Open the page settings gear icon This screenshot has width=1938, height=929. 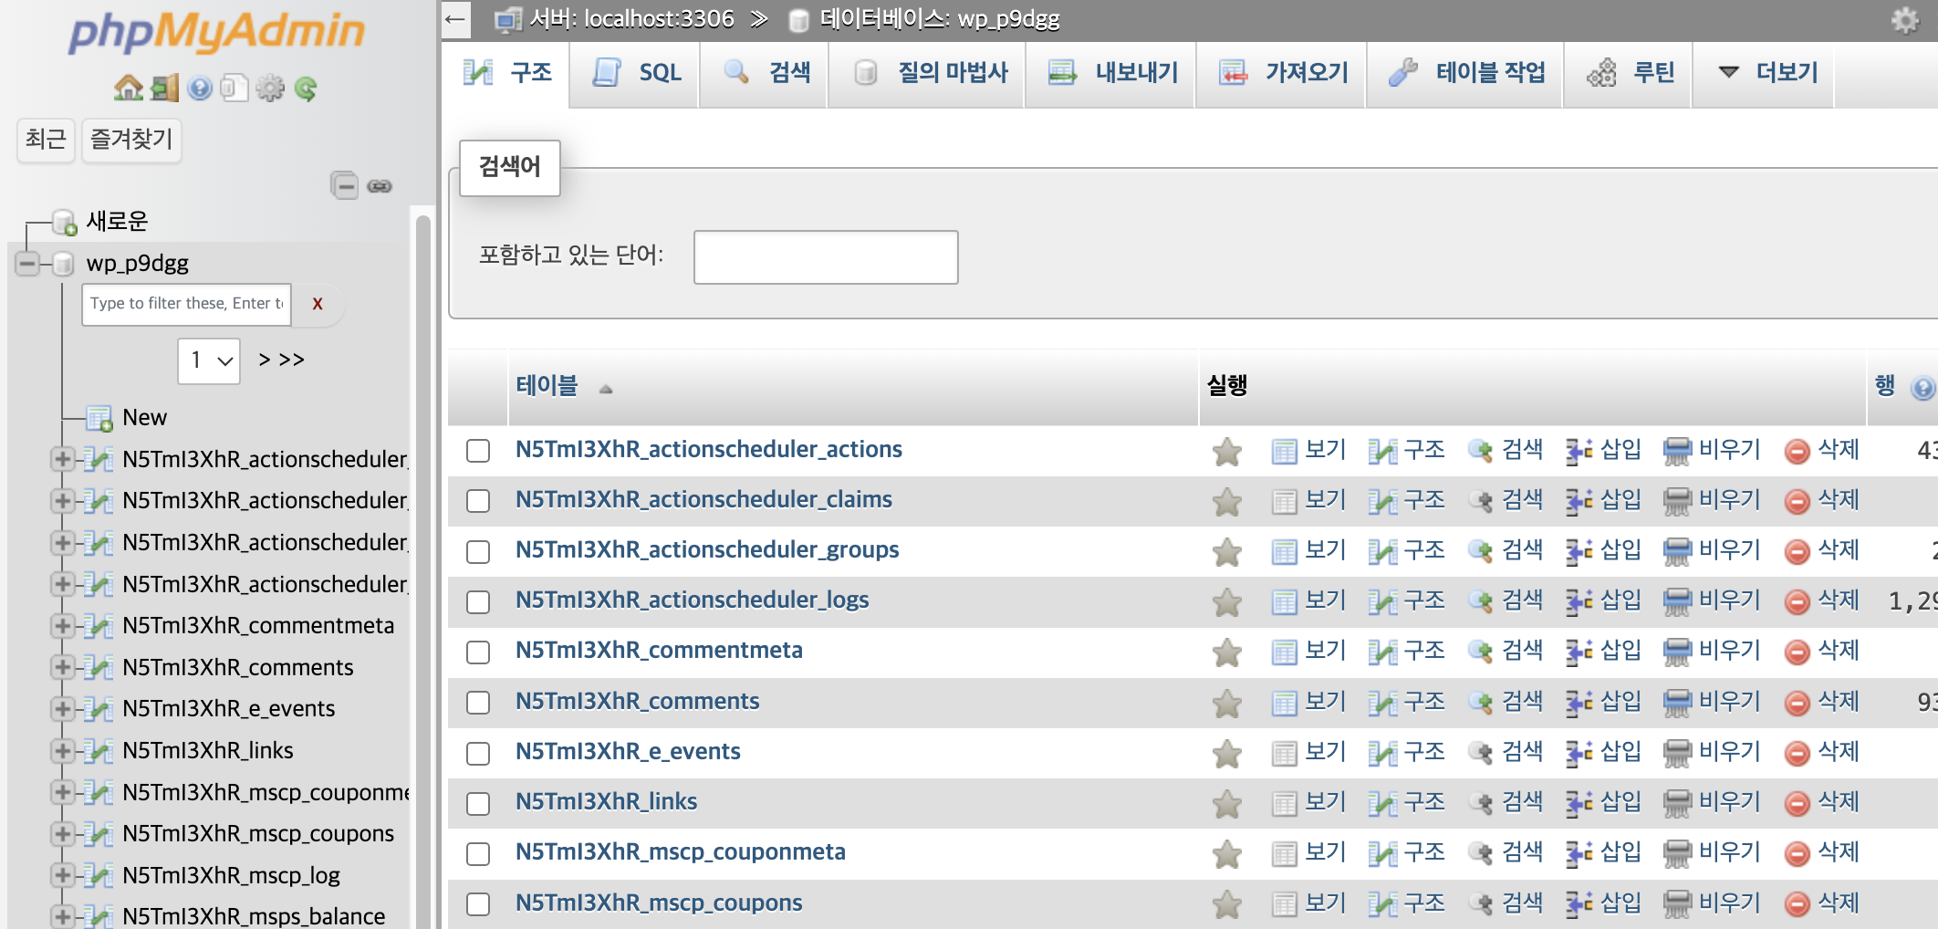click(1905, 20)
